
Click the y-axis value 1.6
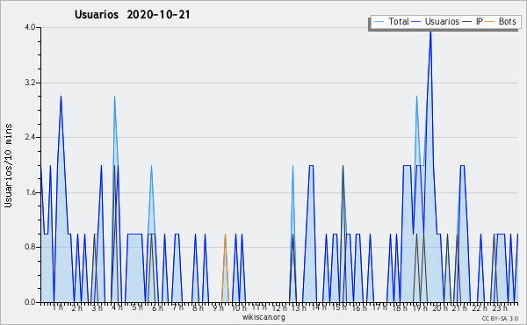[30, 192]
